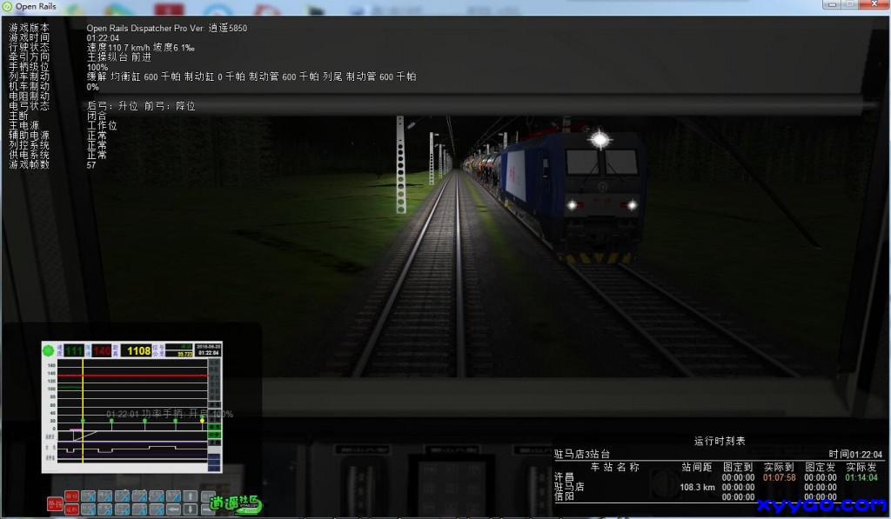Click the 逍遥社区 logo badge
Image resolution: width=891 pixels, height=519 pixels.
[x=234, y=502]
